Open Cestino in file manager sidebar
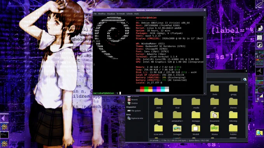 [x=133, y=103]
